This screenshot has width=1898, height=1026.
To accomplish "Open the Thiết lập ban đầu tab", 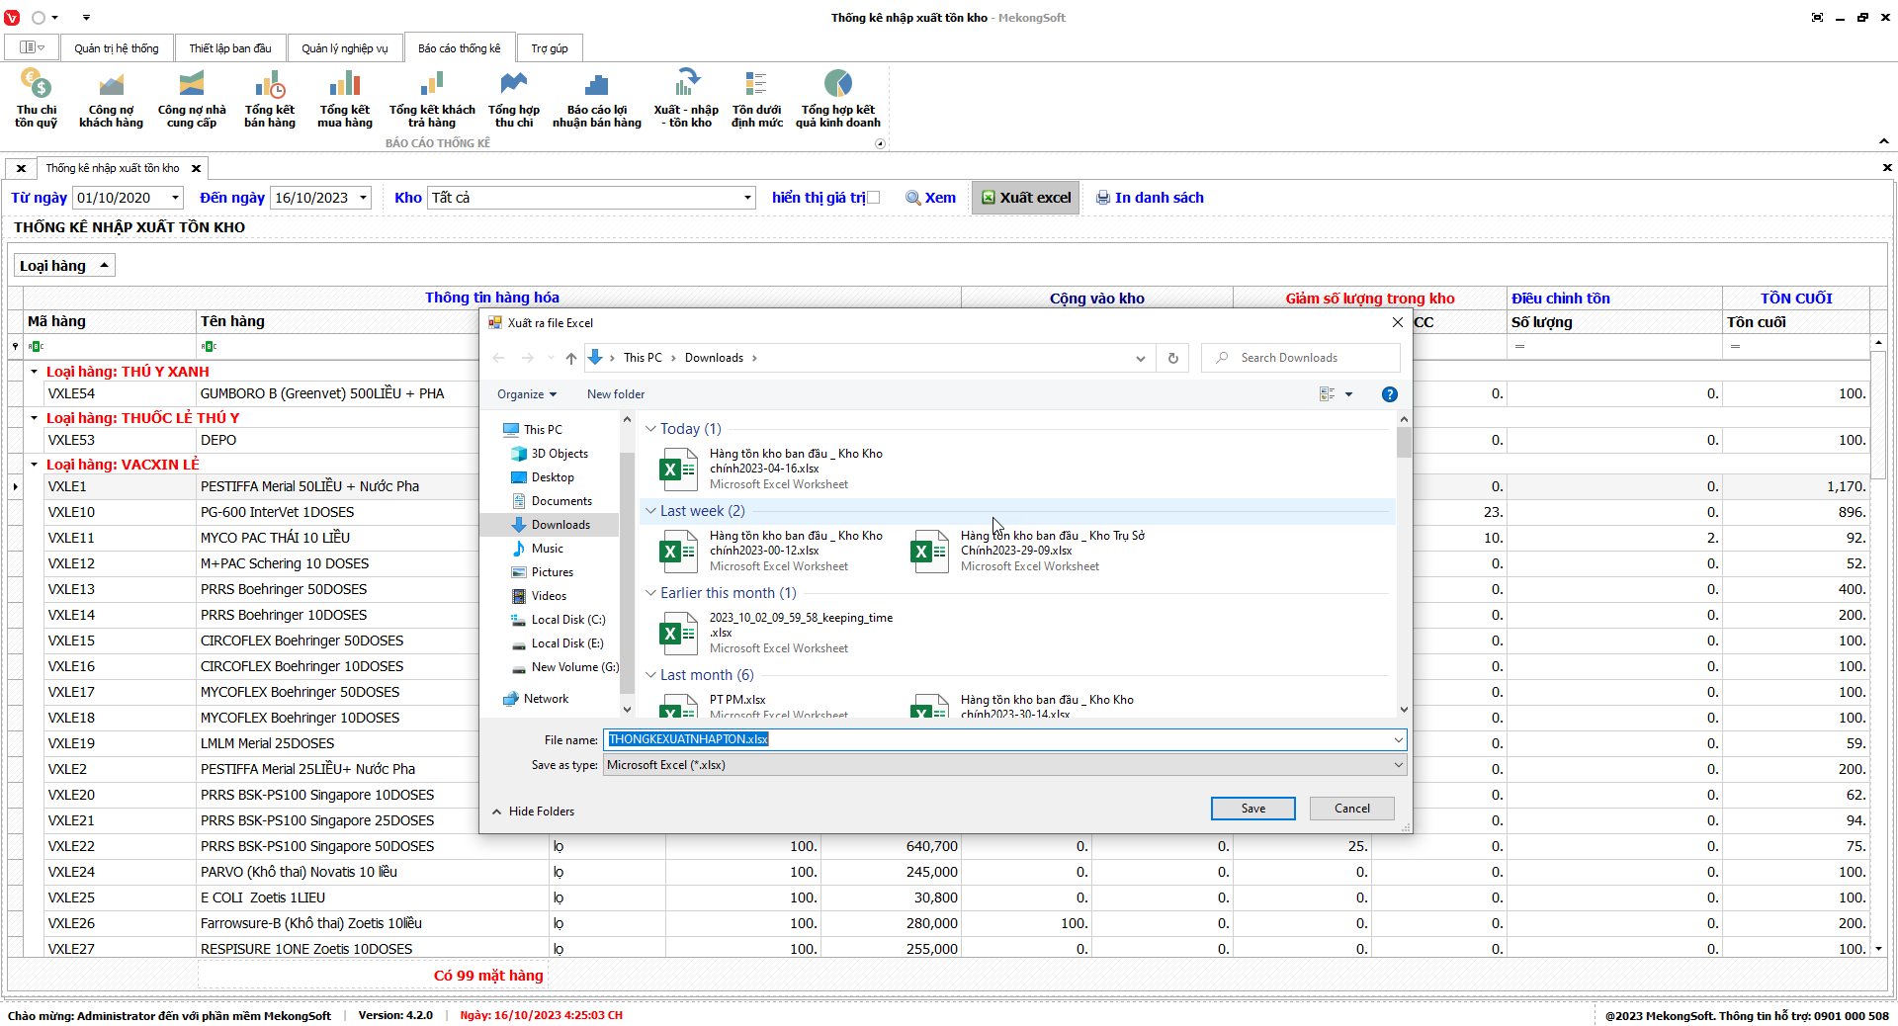I will pos(230,48).
